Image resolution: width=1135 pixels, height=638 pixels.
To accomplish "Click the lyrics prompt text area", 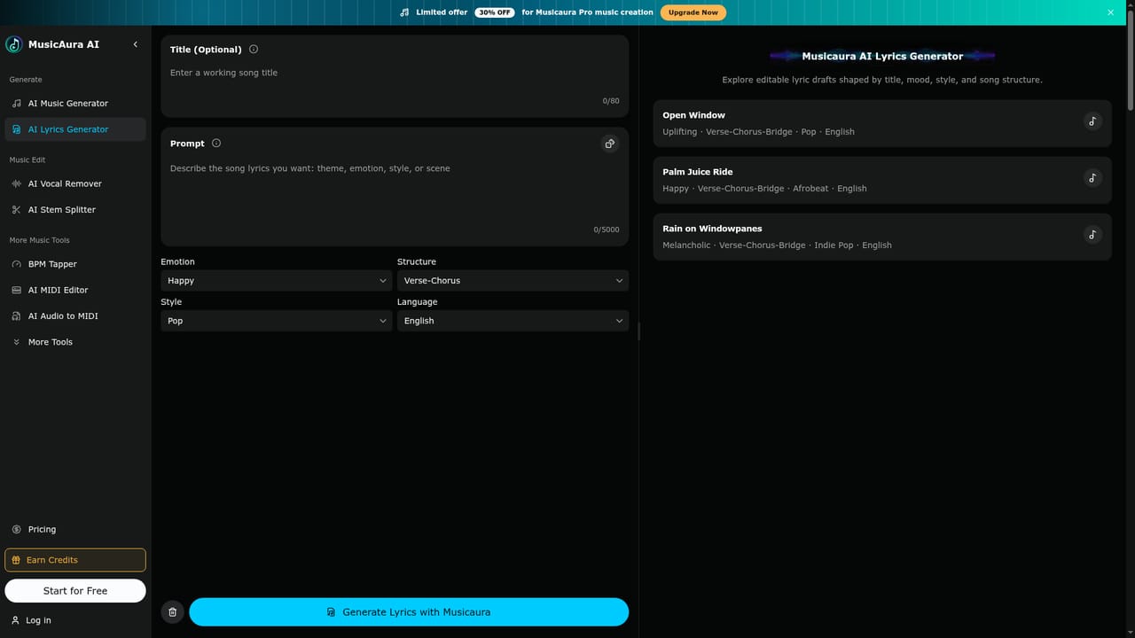I will (x=395, y=190).
